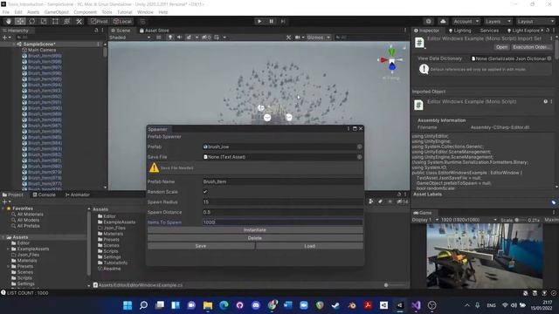Toggle scene view grid icon
Viewport: 559px width, 314px height.
(x=217, y=37)
